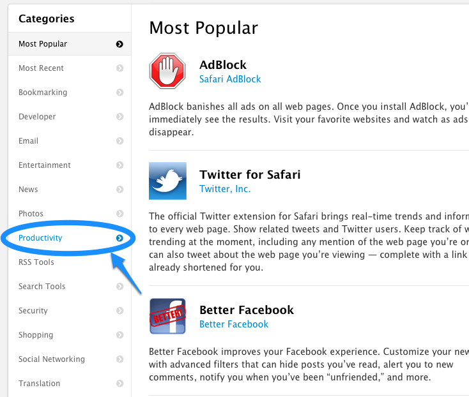The height and width of the screenshot is (397, 469).
Task: Click the Better Facebook extension icon
Action: pos(167,316)
